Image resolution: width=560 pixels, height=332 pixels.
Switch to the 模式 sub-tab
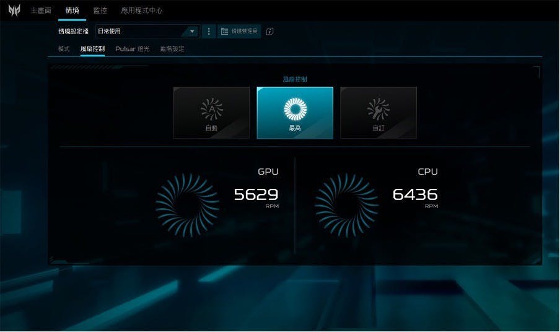pyautogui.click(x=64, y=49)
